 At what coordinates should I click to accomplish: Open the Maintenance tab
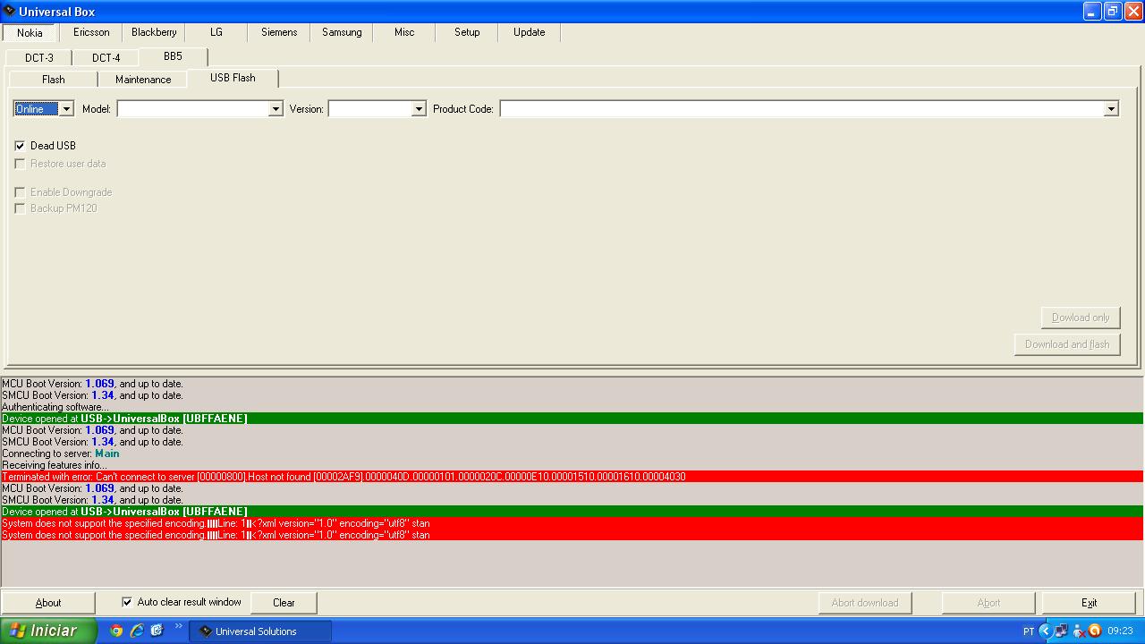point(143,80)
